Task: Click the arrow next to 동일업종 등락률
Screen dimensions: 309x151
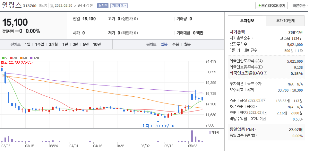Action: click(257, 136)
